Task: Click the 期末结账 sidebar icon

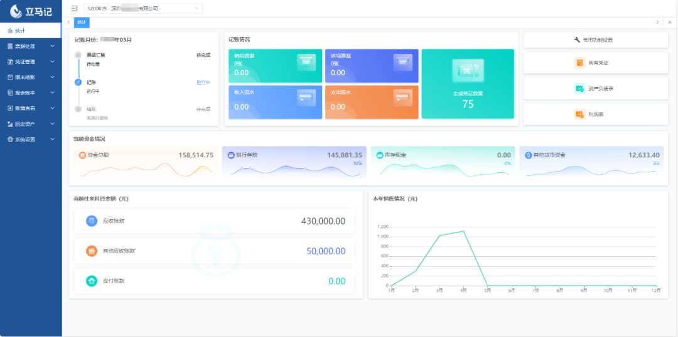Action: point(10,77)
